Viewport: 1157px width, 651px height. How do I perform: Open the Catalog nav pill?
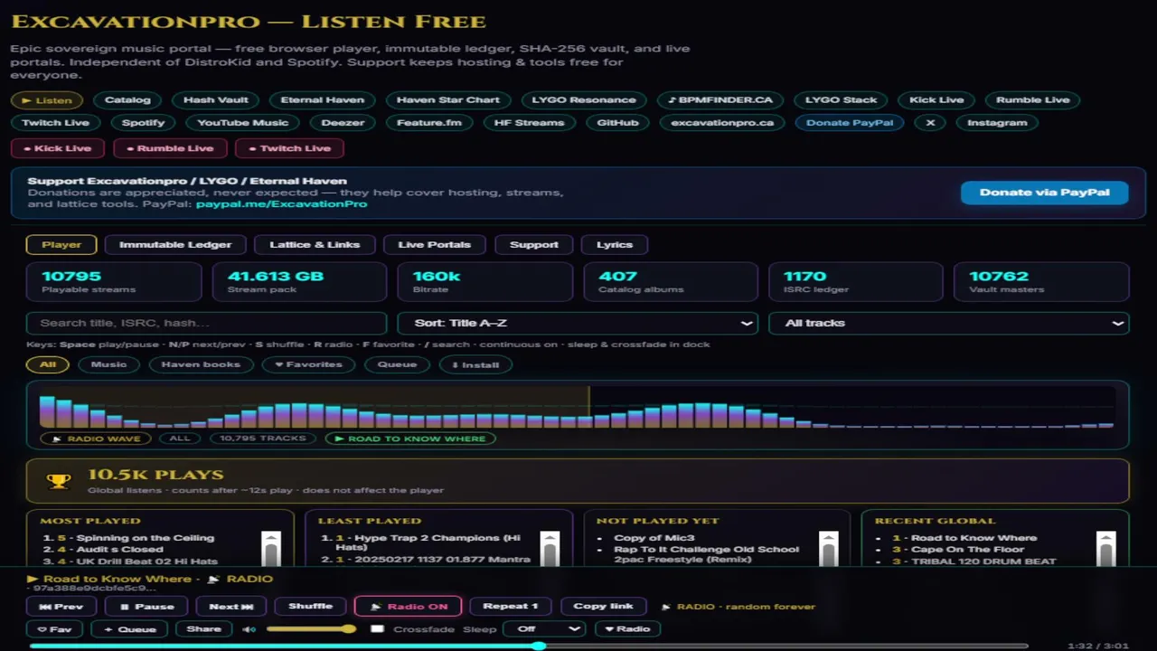tap(127, 100)
